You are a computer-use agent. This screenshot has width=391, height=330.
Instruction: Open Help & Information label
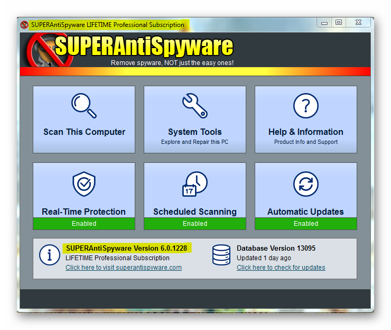click(306, 132)
